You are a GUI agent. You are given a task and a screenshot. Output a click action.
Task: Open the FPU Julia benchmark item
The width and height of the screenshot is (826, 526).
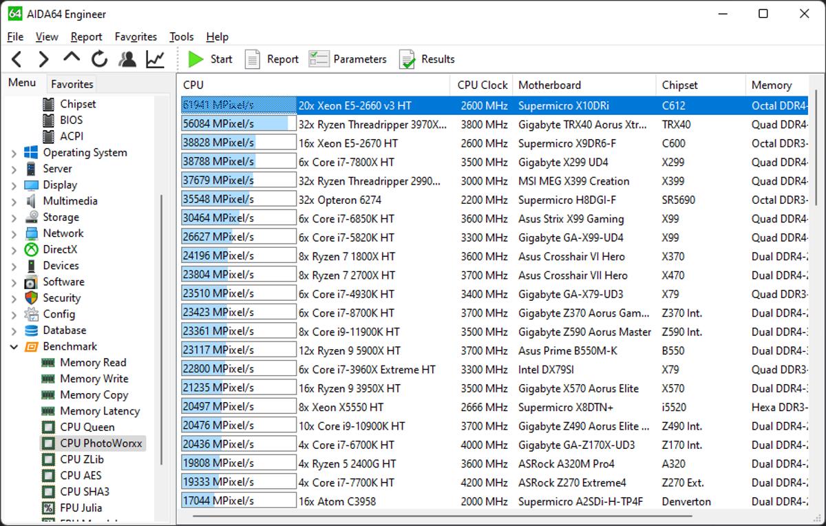(x=81, y=507)
